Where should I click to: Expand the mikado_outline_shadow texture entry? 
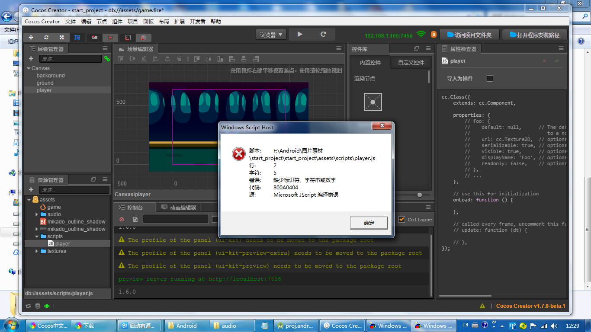pos(37,229)
